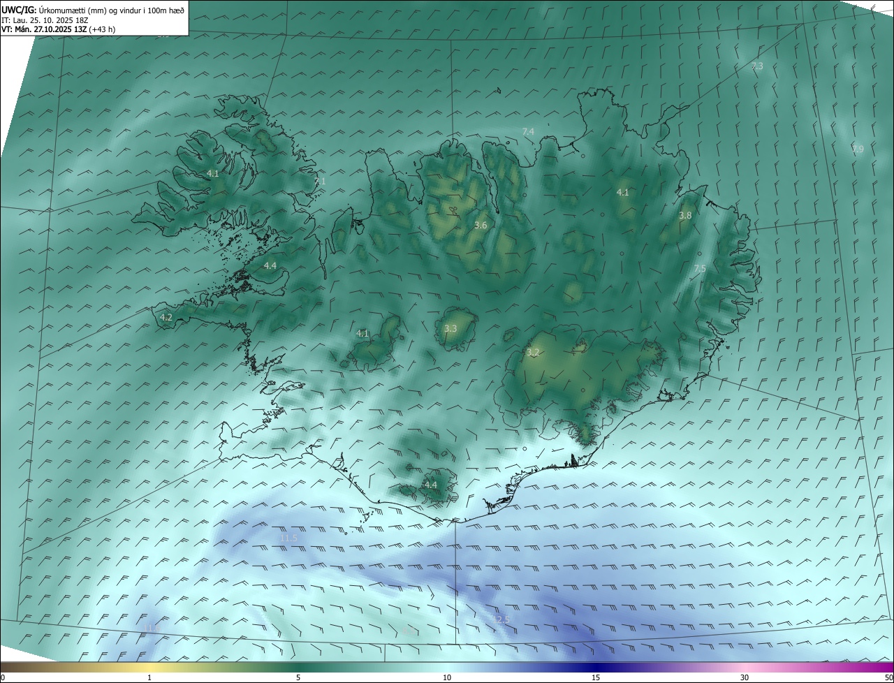Screen dimensions: 894x683
Task: Click the 7.9 value label near the eastern edge
Action: [x=858, y=149]
